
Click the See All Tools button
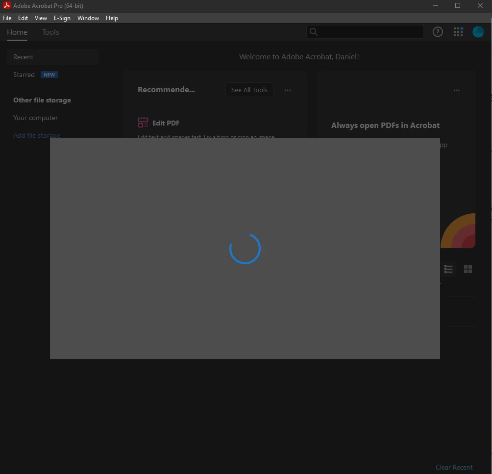pos(249,90)
